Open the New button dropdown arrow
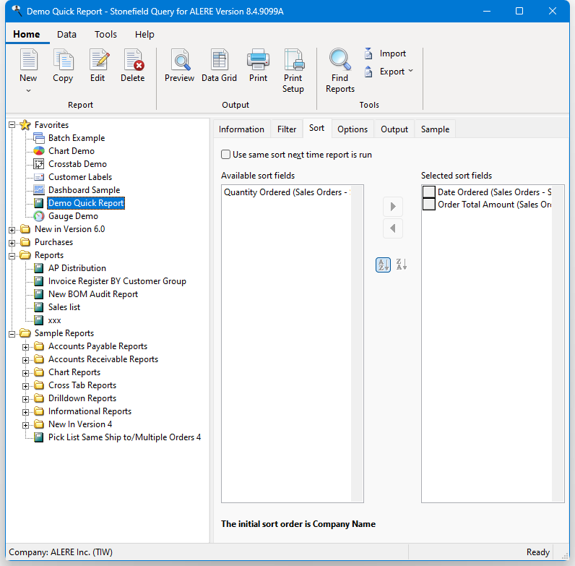The width and height of the screenshot is (575, 566). (x=28, y=90)
